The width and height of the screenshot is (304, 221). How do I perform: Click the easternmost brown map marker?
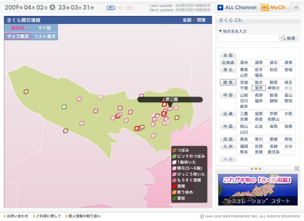(177, 117)
